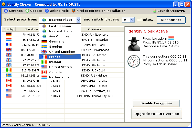Click the Canadian flag in the 68.168.131.222 row

[x=9, y=86]
